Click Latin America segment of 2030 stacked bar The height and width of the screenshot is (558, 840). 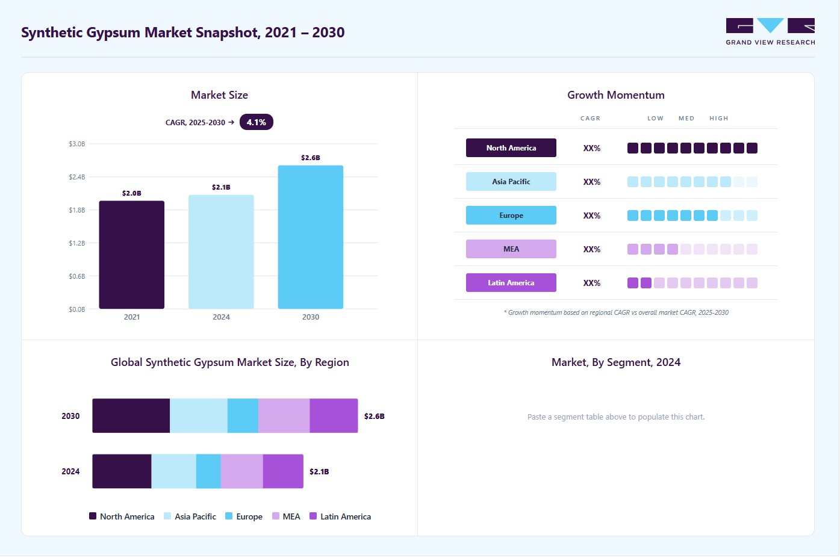click(334, 416)
